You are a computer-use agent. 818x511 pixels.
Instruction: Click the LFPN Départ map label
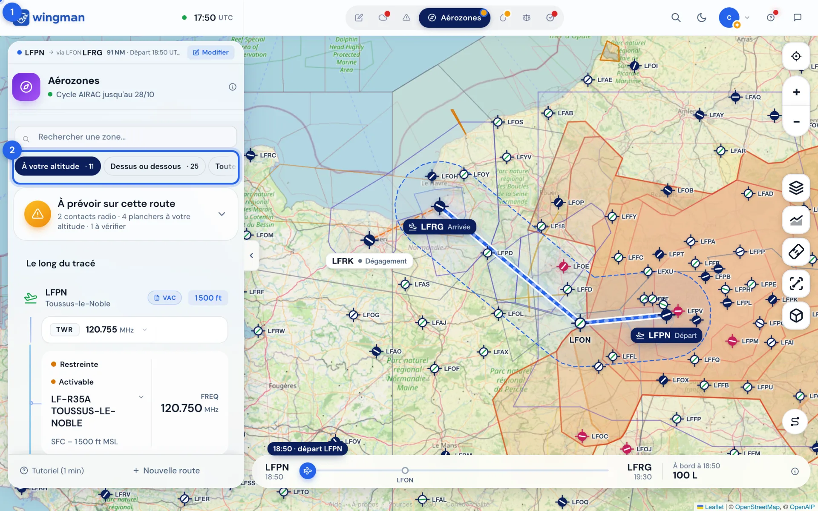(667, 336)
